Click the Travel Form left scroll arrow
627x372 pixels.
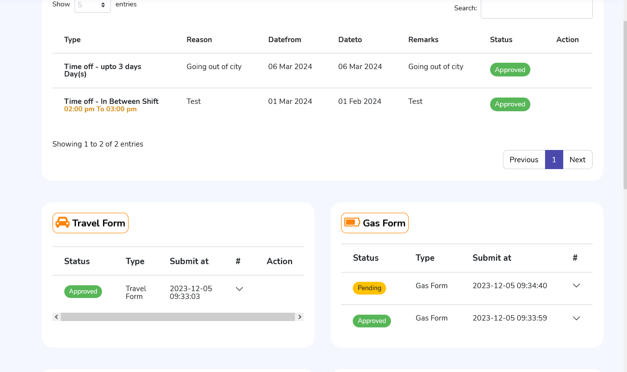[x=56, y=317]
